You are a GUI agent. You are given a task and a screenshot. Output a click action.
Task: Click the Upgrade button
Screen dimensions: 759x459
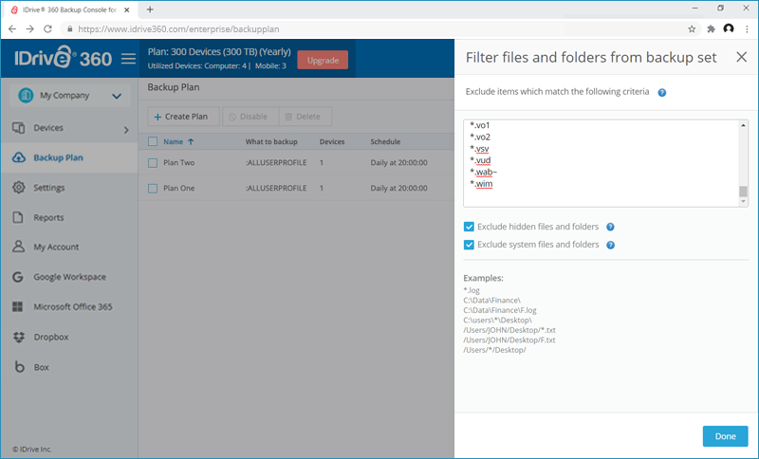point(323,60)
